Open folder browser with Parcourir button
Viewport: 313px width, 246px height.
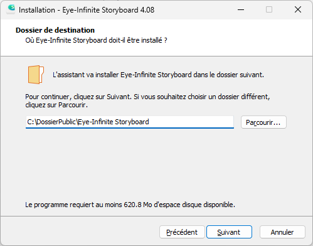[263, 122]
